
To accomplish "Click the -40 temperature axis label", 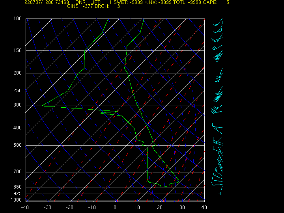I will point(25,207).
